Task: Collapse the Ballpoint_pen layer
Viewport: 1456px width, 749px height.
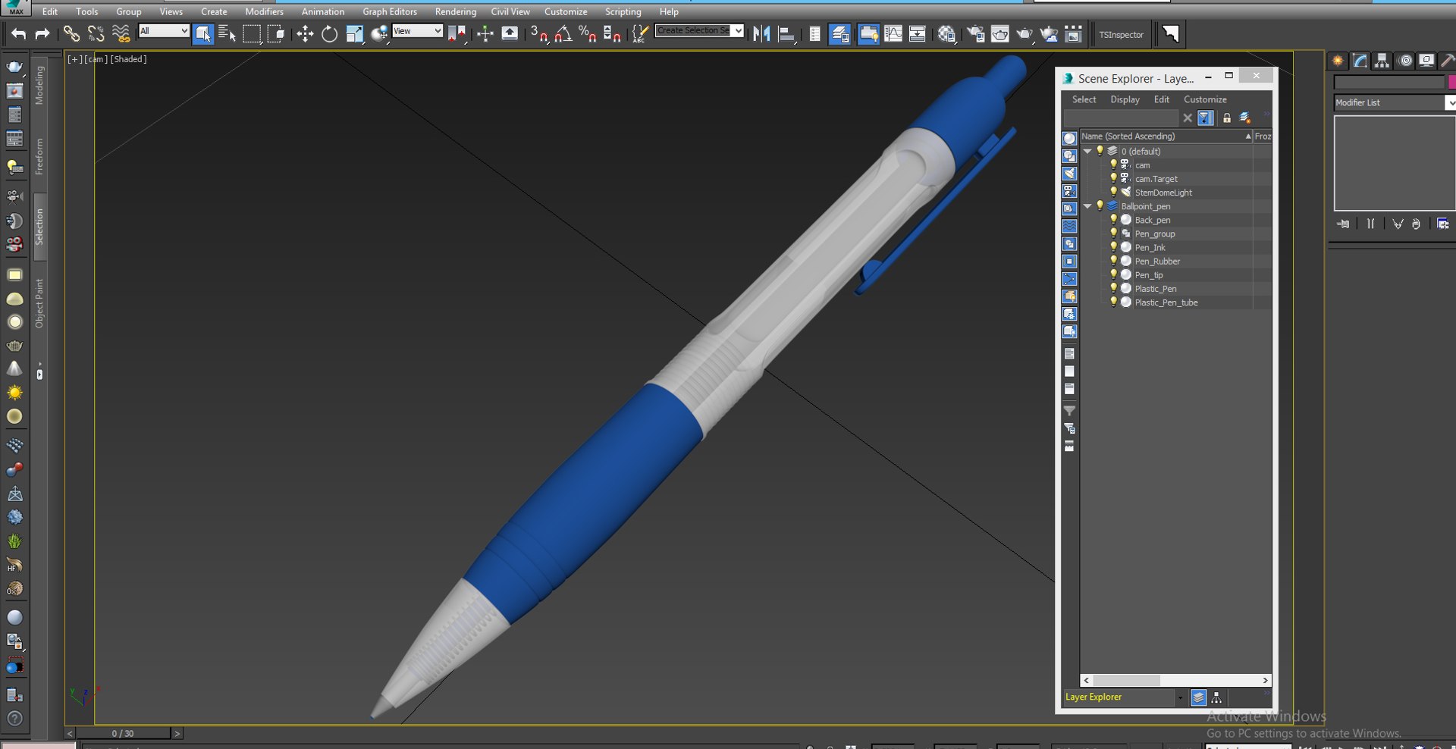Action: tap(1087, 206)
